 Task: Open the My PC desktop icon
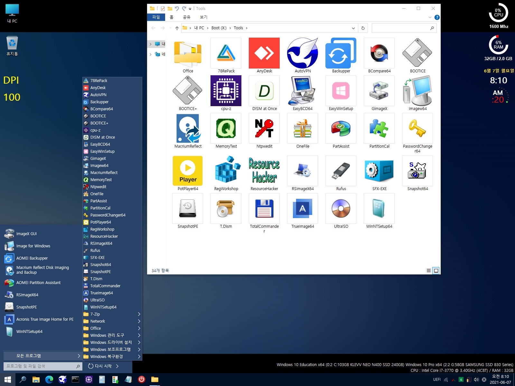point(12,13)
